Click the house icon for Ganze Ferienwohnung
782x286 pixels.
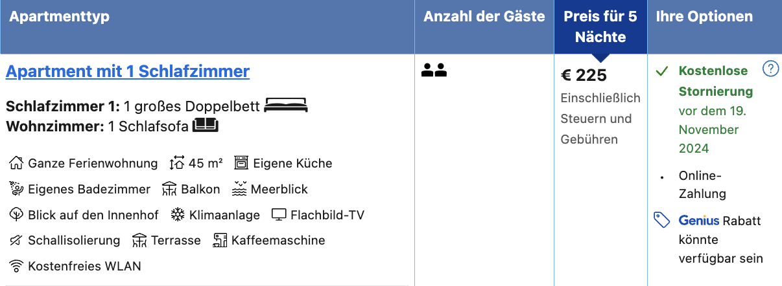16,163
